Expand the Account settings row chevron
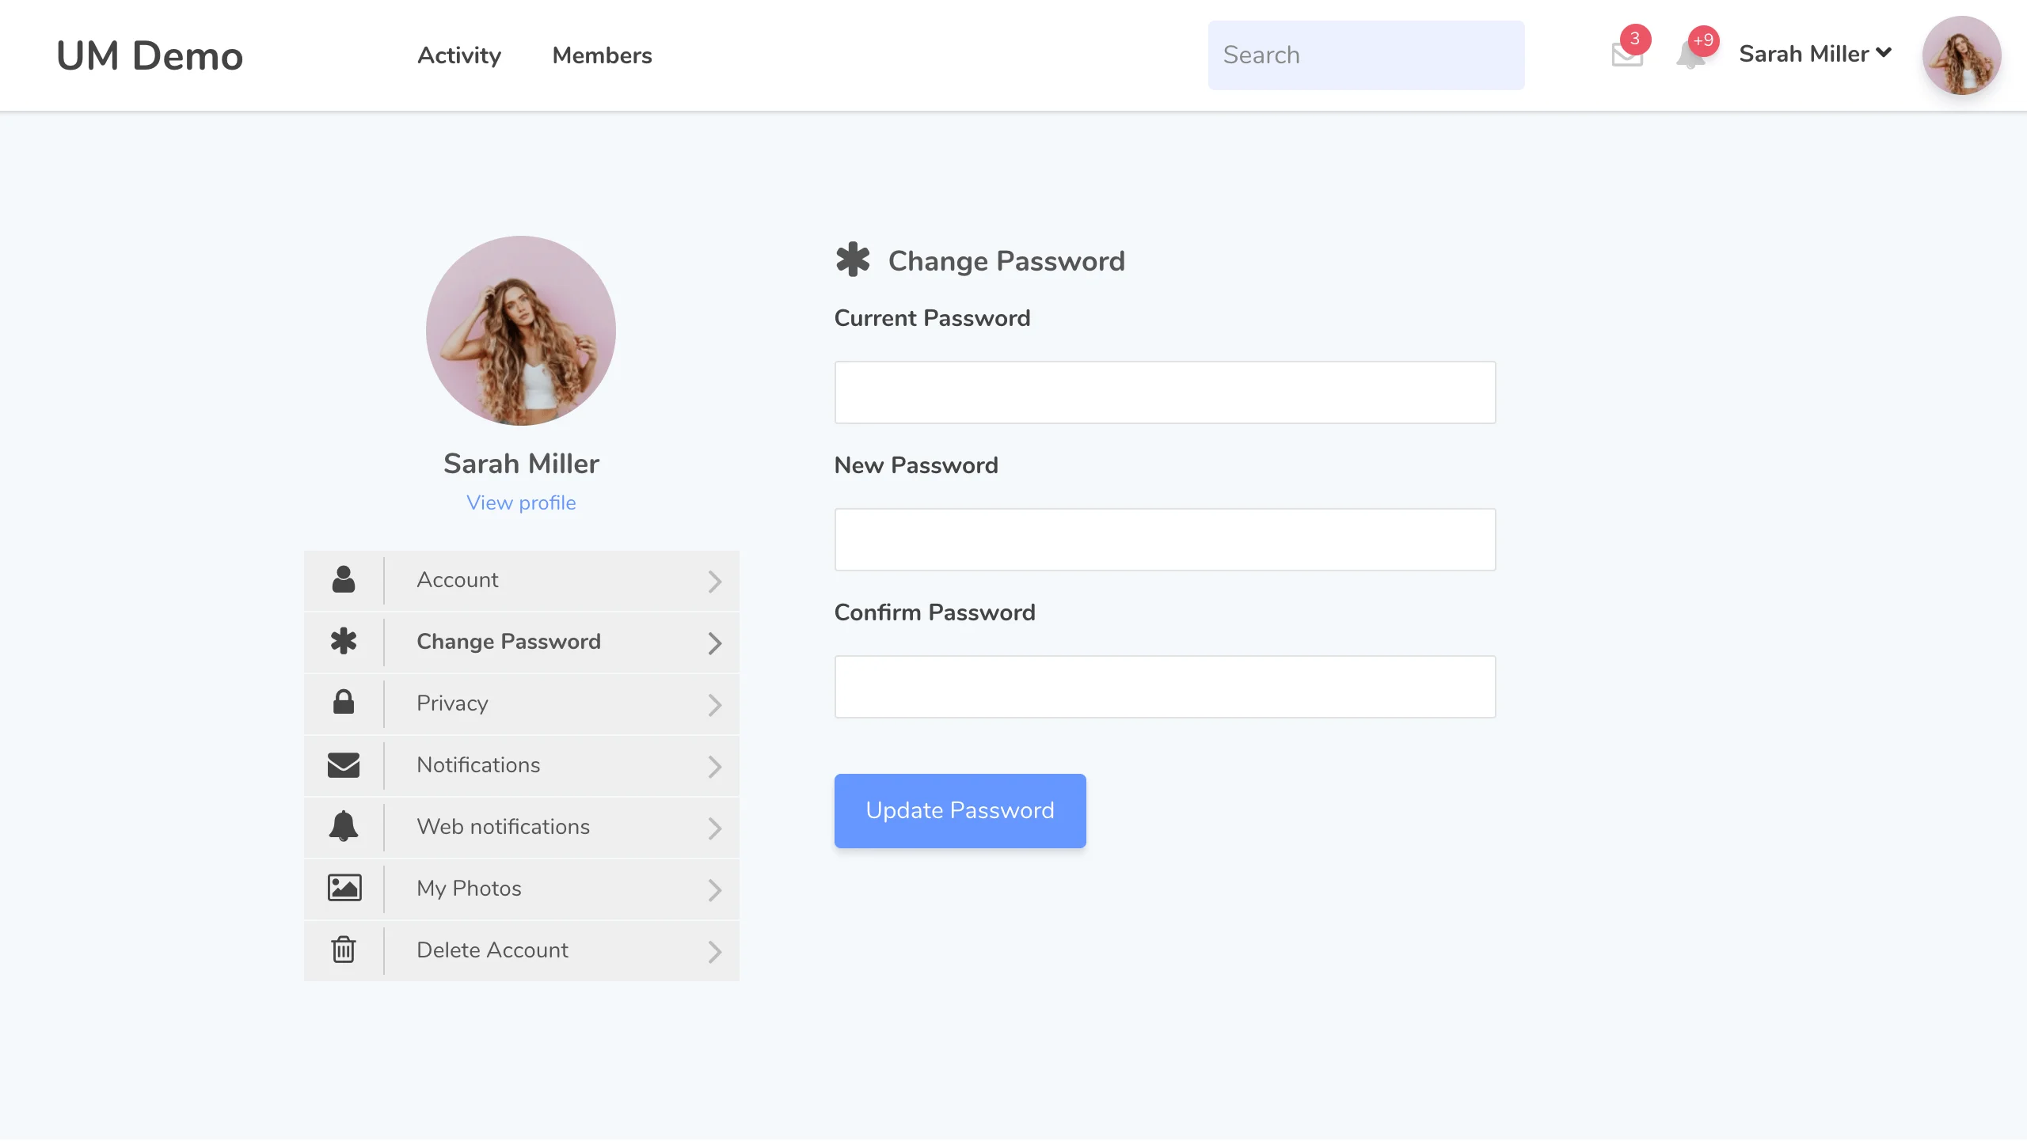The height and width of the screenshot is (1141, 2027). [716, 582]
